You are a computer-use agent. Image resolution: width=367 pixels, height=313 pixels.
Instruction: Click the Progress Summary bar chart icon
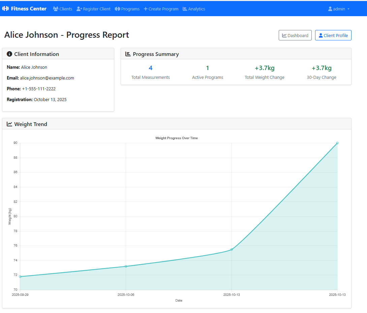pos(128,54)
